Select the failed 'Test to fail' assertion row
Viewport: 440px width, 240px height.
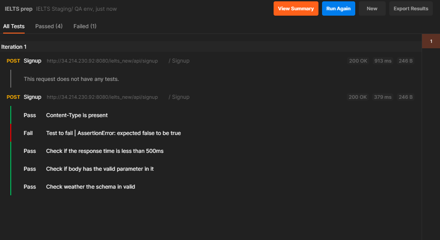113,133
